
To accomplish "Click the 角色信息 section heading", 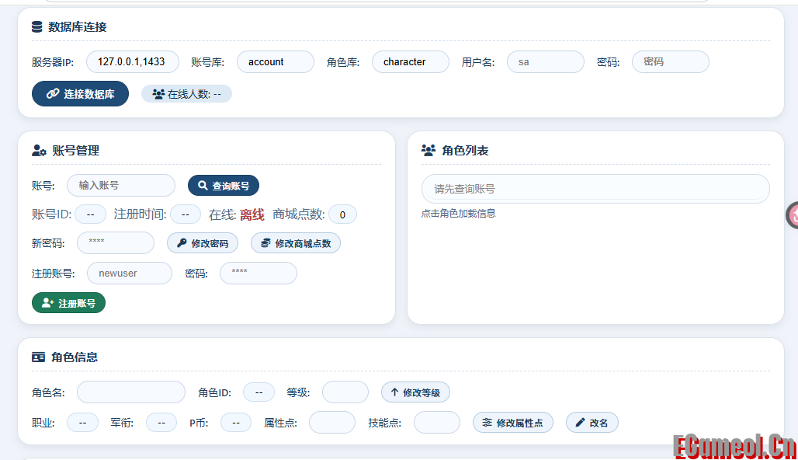I will [x=75, y=357].
